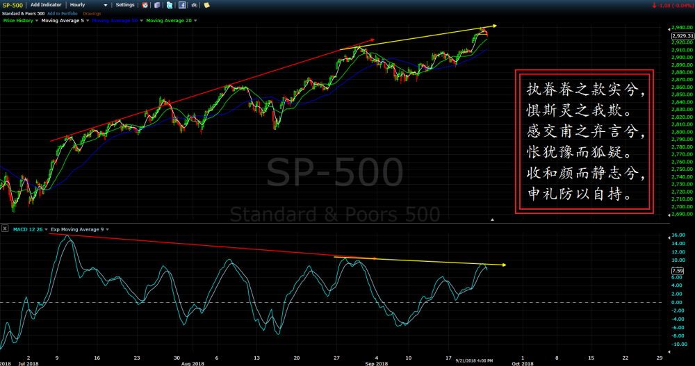Click the Add Indicator button
Screen dimensions: 695x366
click(x=46, y=5)
